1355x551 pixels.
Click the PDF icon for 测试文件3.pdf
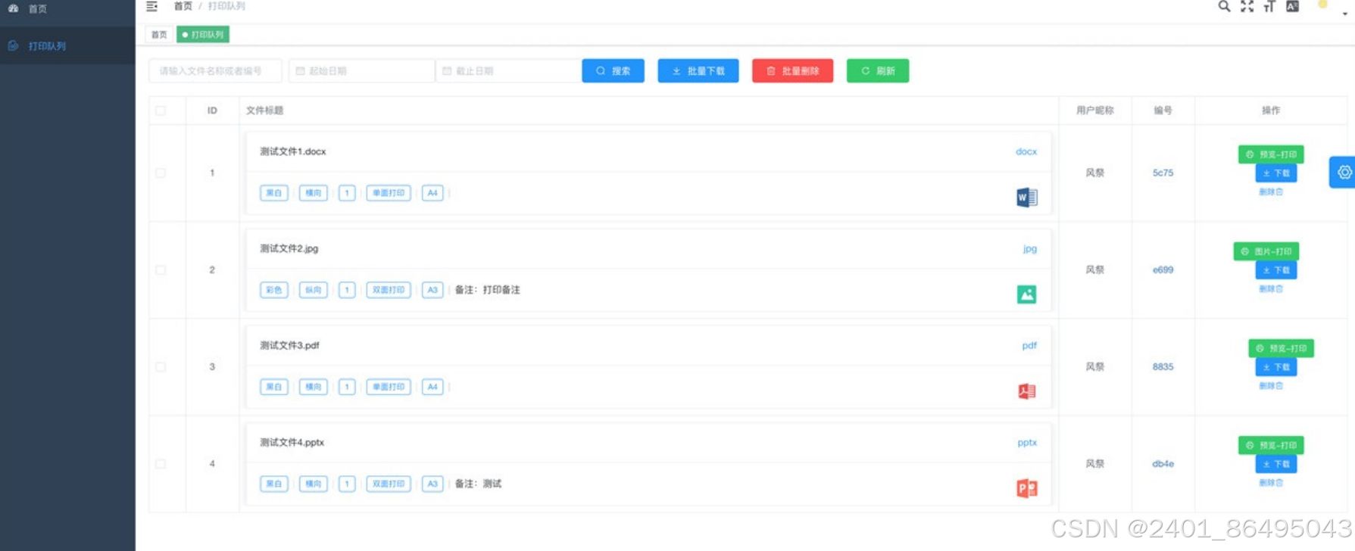click(1026, 391)
